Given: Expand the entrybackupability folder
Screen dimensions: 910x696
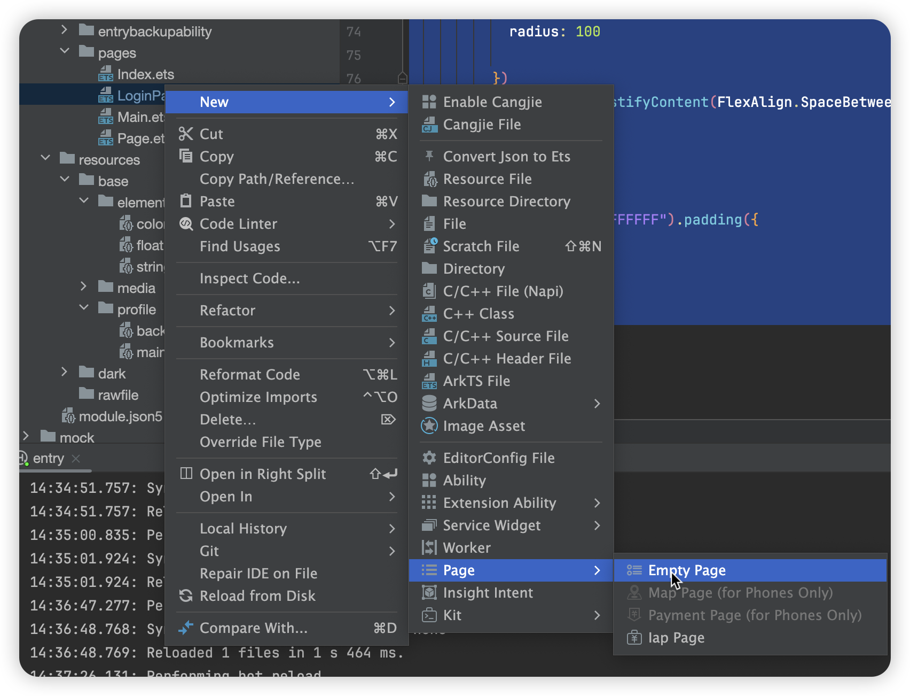Looking at the screenshot, I should 65,30.
